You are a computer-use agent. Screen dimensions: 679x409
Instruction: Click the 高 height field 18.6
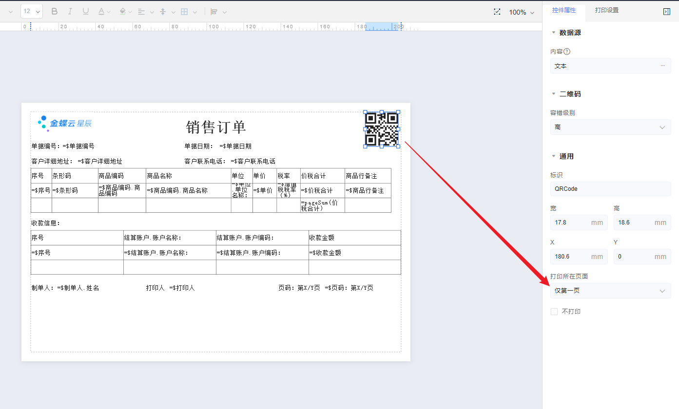[642, 223]
